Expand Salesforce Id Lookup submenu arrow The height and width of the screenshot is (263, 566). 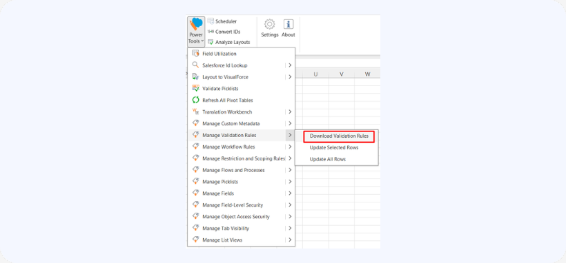(290, 65)
